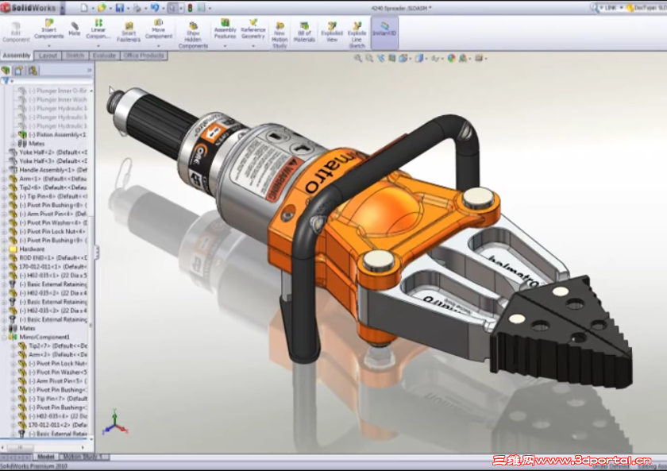Open dropdown under Reference Geometry

pos(253,45)
